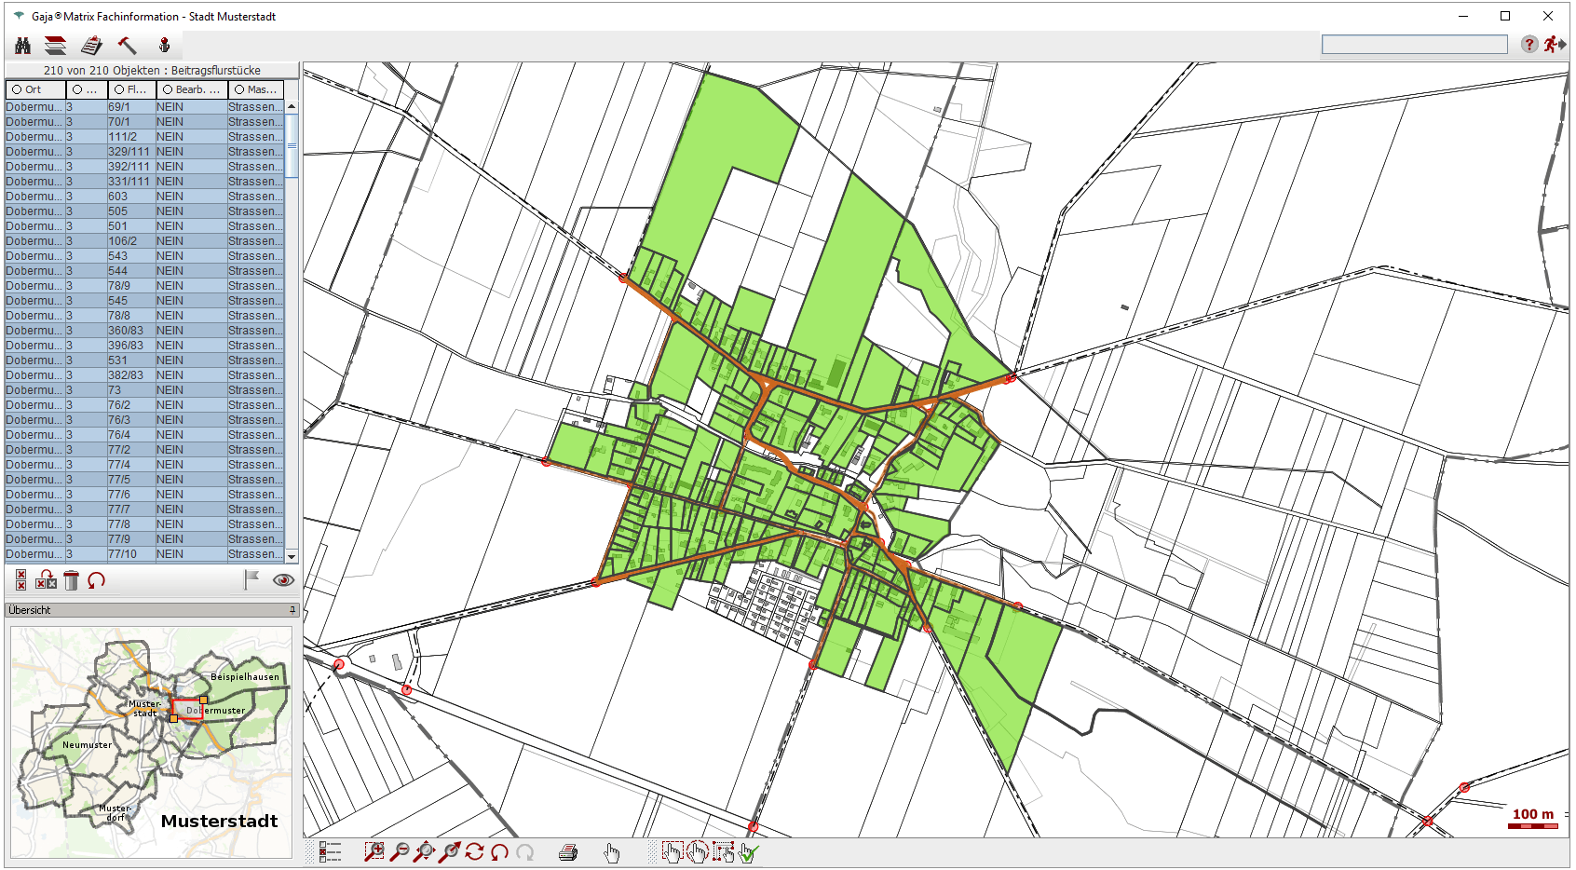Click the table scroll up arrow

[x=292, y=106]
